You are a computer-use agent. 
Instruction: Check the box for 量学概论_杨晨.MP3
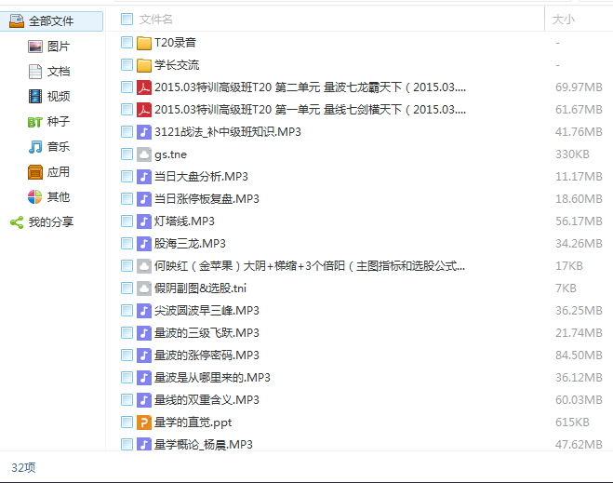(x=127, y=444)
